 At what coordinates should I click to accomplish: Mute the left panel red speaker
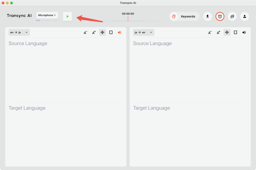pos(119,32)
